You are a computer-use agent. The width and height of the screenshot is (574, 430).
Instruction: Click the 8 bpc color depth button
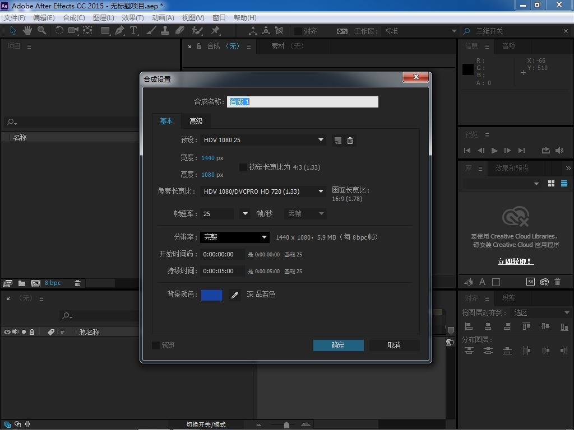click(x=53, y=283)
